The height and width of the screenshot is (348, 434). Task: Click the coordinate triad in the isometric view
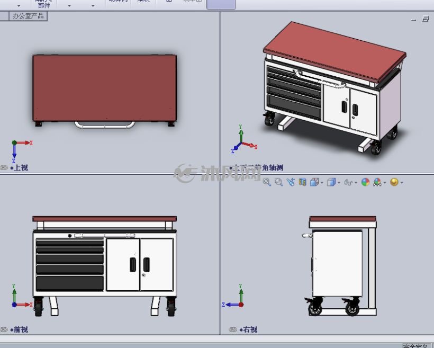(243, 139)
